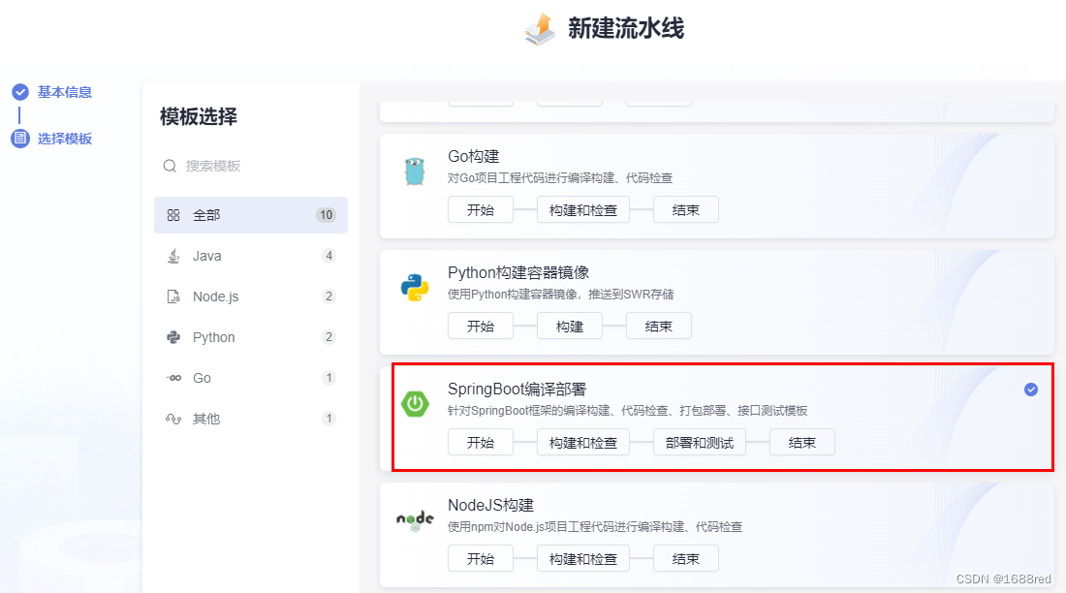Image resolution: width=1066 pixels, height=593 pixels.
Task: Go to the 选择模板 step
Action: [65, 139]
